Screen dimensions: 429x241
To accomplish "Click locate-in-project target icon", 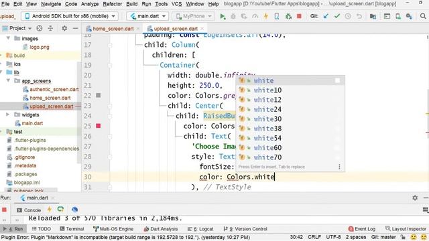I will tap(40, 28).
